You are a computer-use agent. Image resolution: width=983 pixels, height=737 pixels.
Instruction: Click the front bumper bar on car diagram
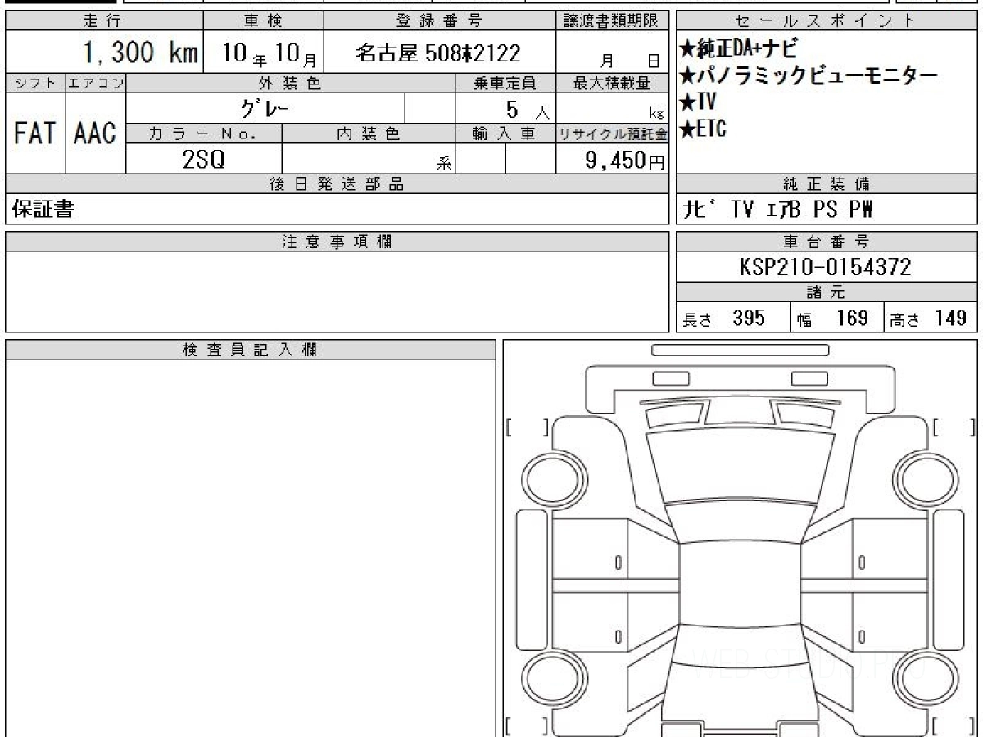coord(740,350)
